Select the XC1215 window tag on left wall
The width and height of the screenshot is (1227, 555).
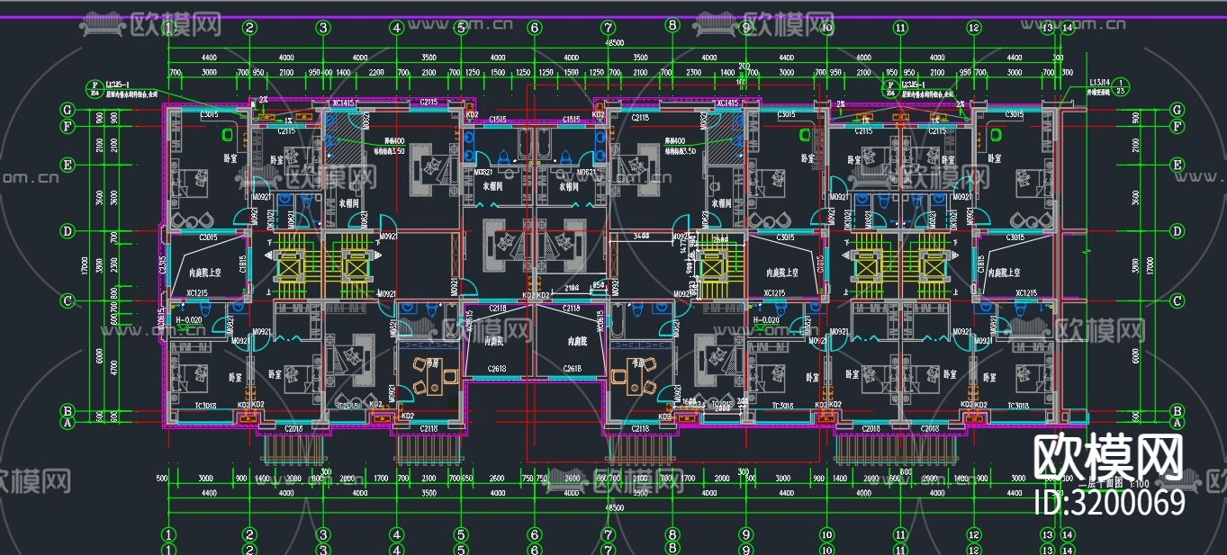click(x=196, y=292)
